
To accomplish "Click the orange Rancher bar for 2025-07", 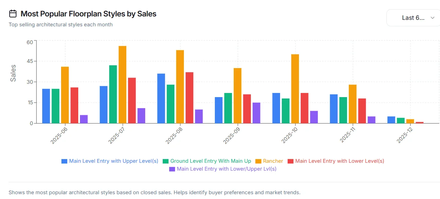I will [123, 84].
